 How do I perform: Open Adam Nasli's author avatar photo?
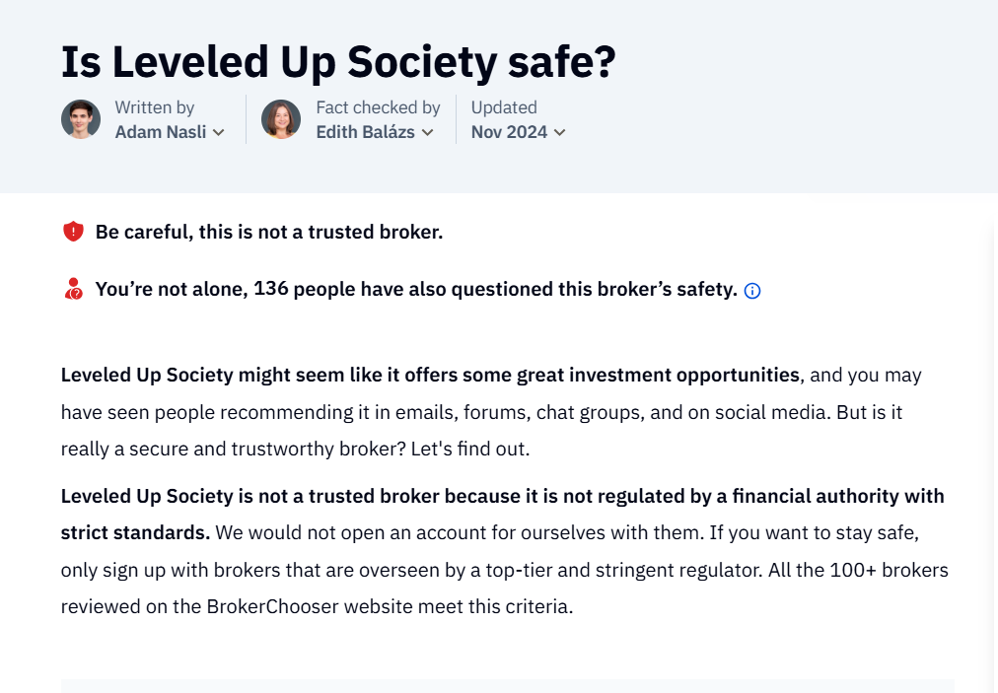81,119
